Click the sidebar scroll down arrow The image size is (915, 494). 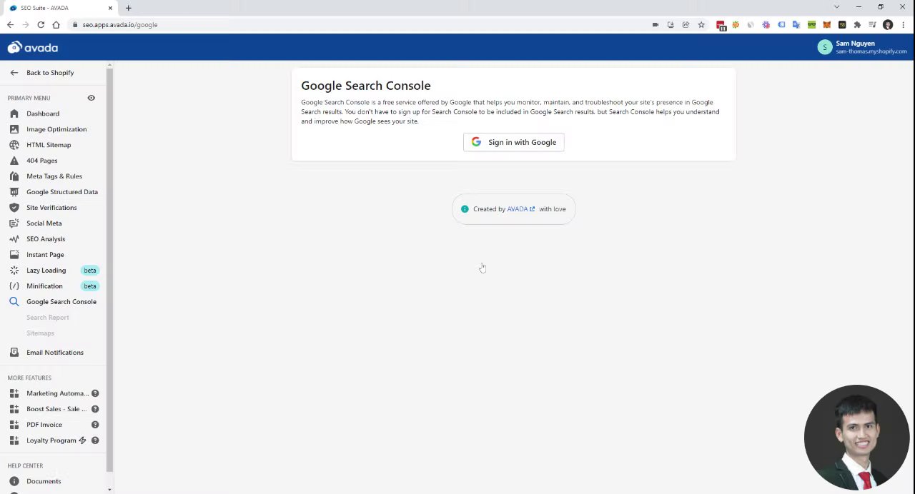[x=109, y=490]
